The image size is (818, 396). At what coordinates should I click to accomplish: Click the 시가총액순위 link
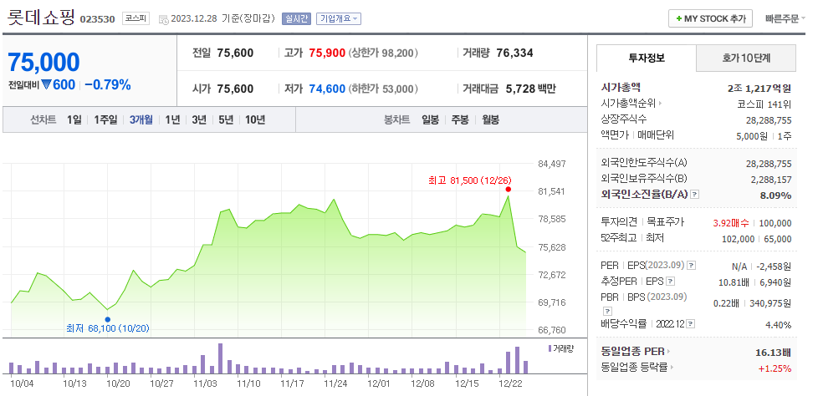[629, 103]
